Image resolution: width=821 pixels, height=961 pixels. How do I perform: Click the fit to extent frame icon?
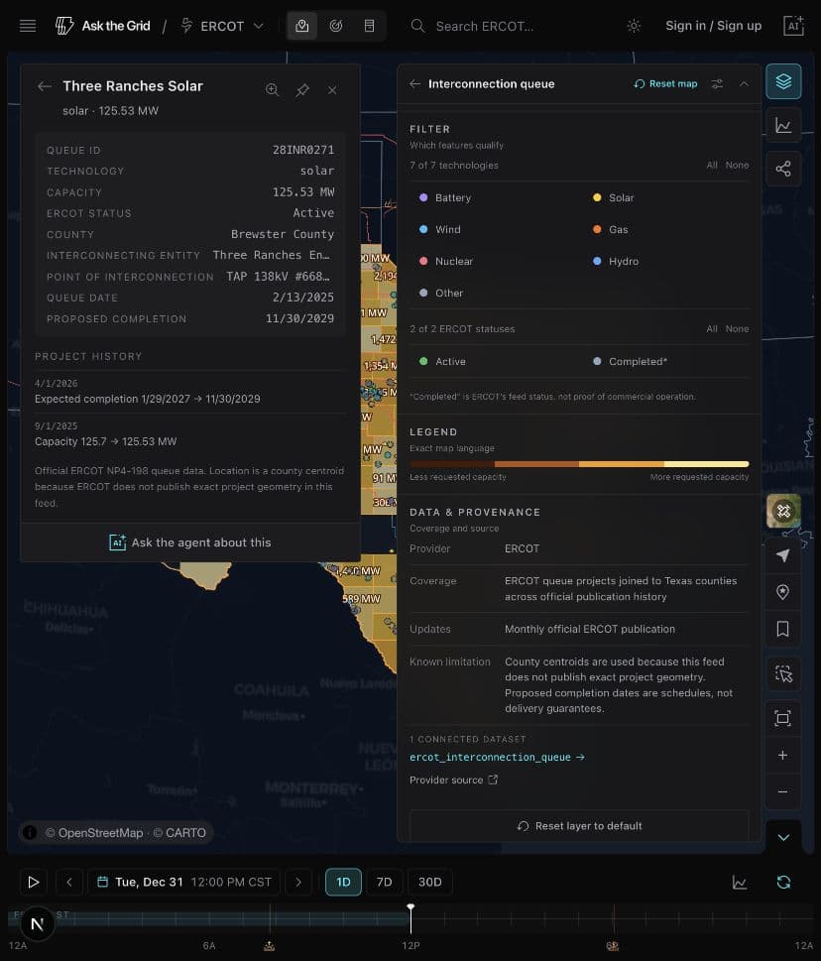point(782,718)
